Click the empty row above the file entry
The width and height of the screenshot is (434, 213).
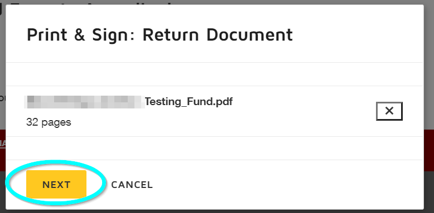point(215,74)
